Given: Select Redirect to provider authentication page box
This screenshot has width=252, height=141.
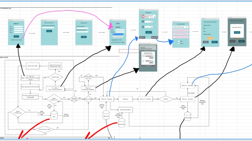Looking at the screenshot, I should (55, 66).
